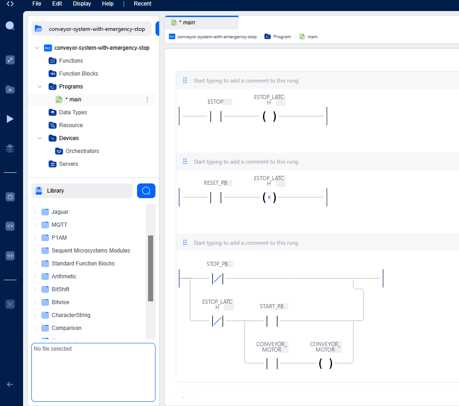Click the X delete icon in the sidebar

point(10,304)
